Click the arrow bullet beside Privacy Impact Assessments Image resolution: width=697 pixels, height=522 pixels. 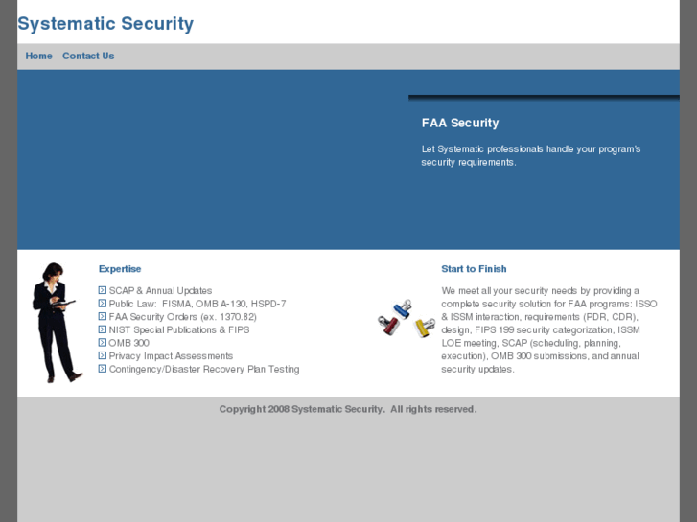[103, 355]
